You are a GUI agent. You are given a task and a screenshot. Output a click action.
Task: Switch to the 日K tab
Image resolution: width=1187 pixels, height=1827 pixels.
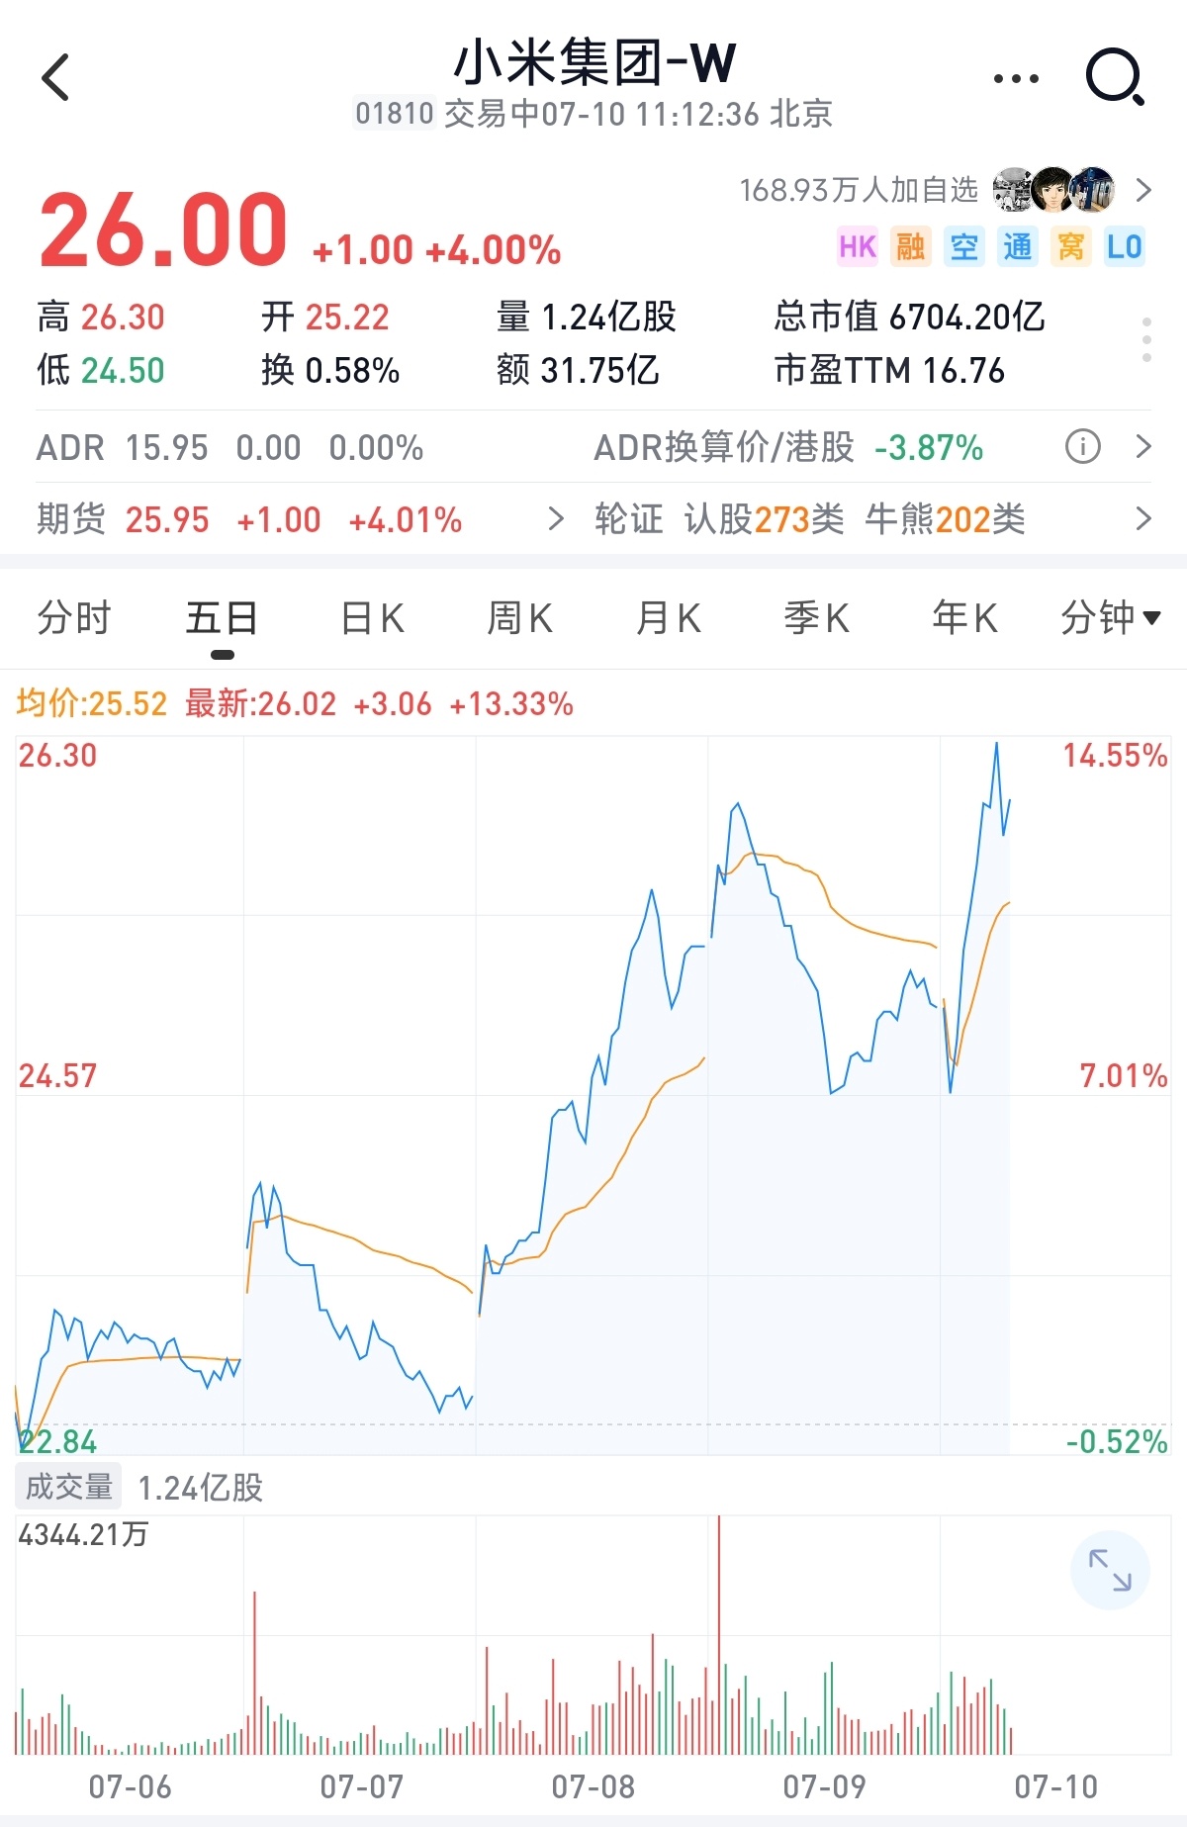coord(372,618)
